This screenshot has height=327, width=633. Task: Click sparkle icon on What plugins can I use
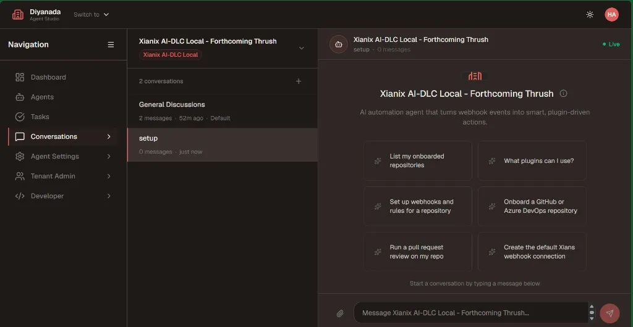(491, 161)
